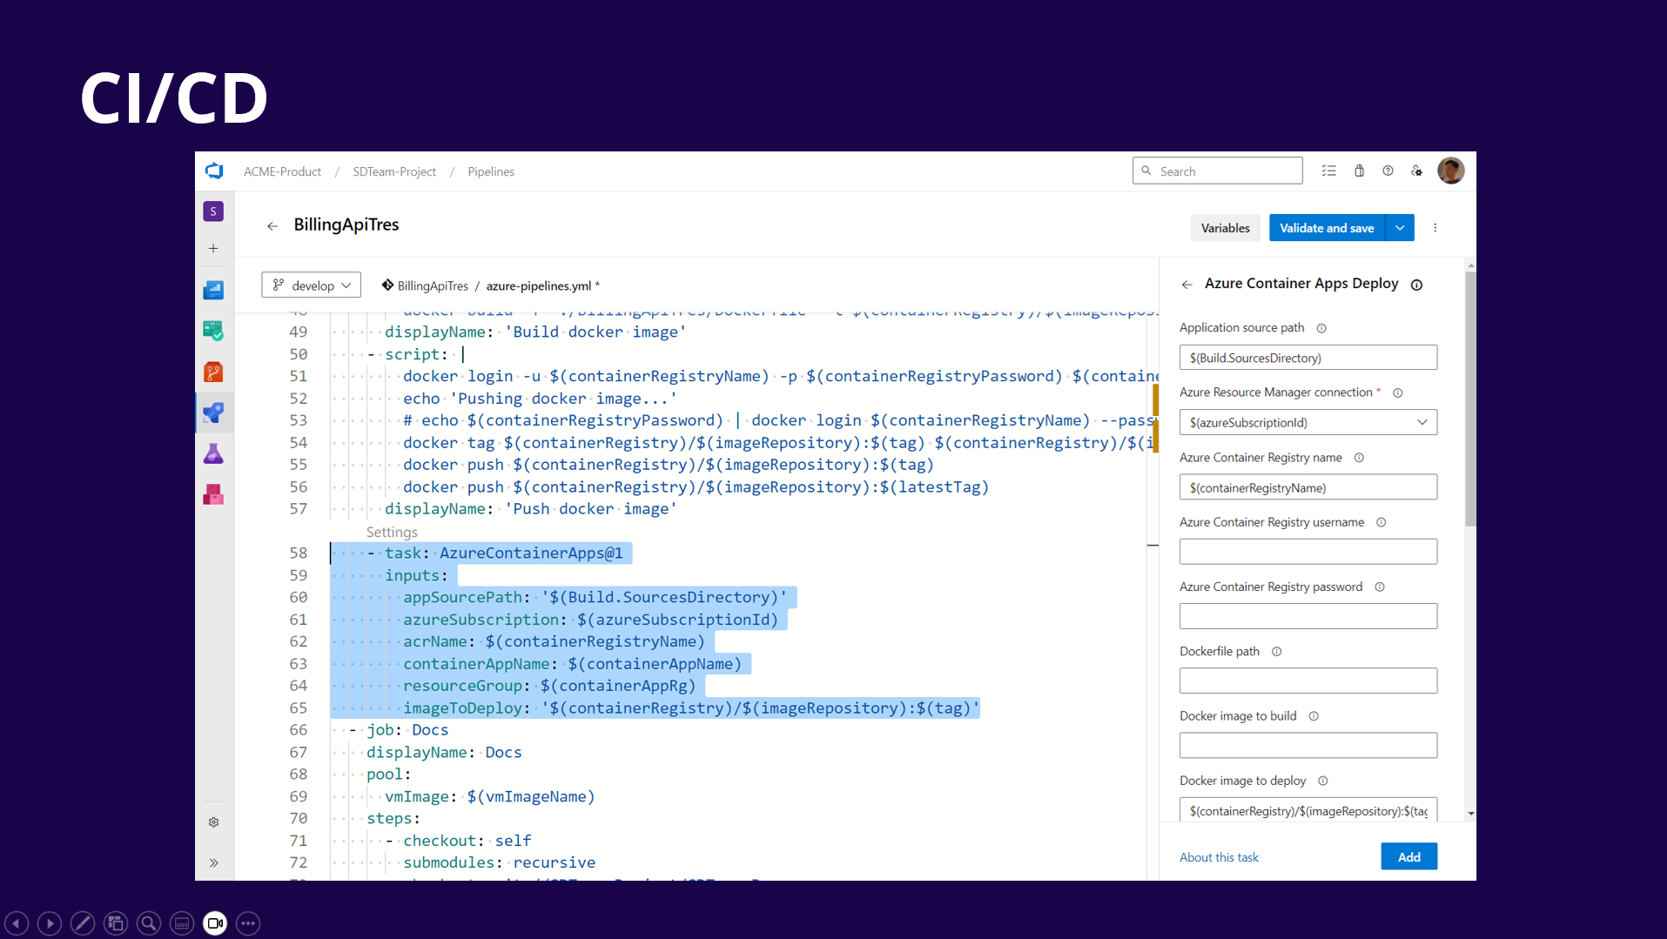The image size is (1667, 939).
Task: Click previous slide control
Action: coord(17,923)
